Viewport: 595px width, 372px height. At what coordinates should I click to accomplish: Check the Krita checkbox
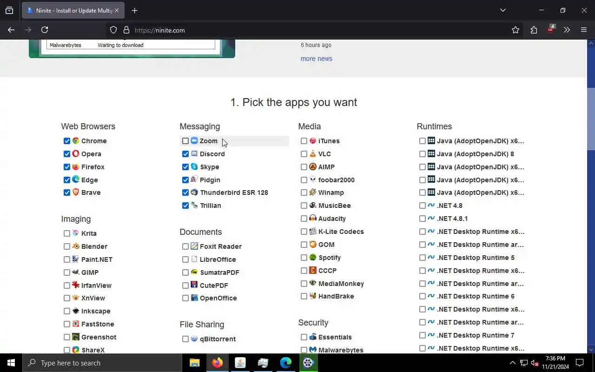(x=67, y=233)
